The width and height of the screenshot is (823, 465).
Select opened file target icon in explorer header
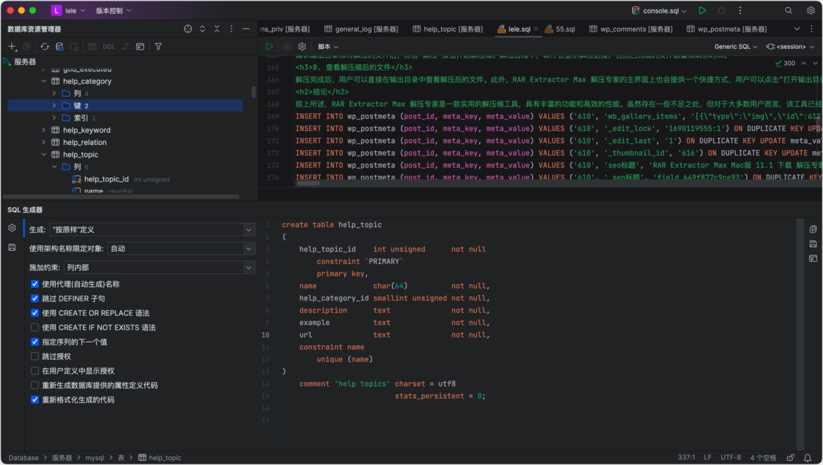click(x=188, y=29)
